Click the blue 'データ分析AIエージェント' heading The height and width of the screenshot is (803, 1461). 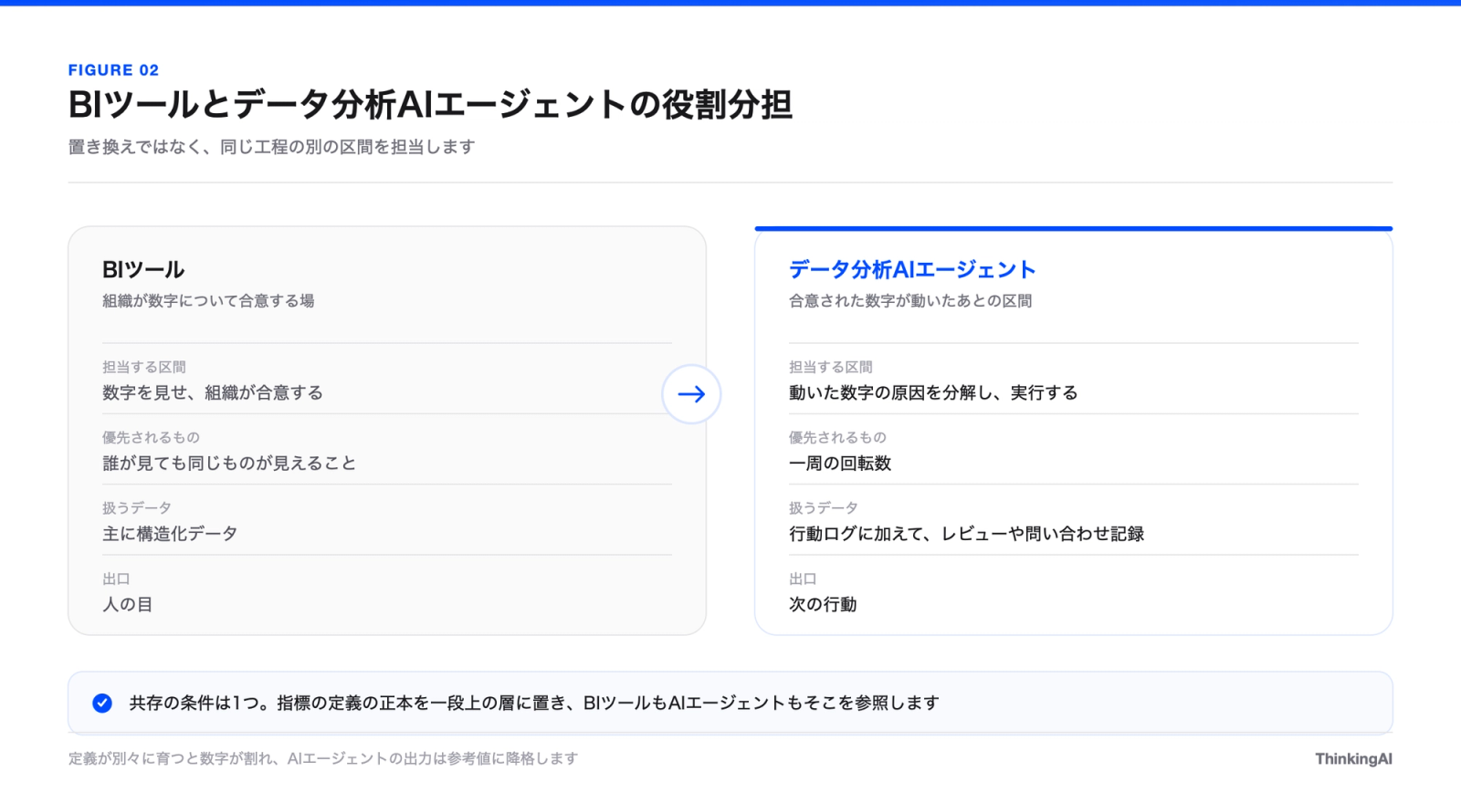point(912,269)
